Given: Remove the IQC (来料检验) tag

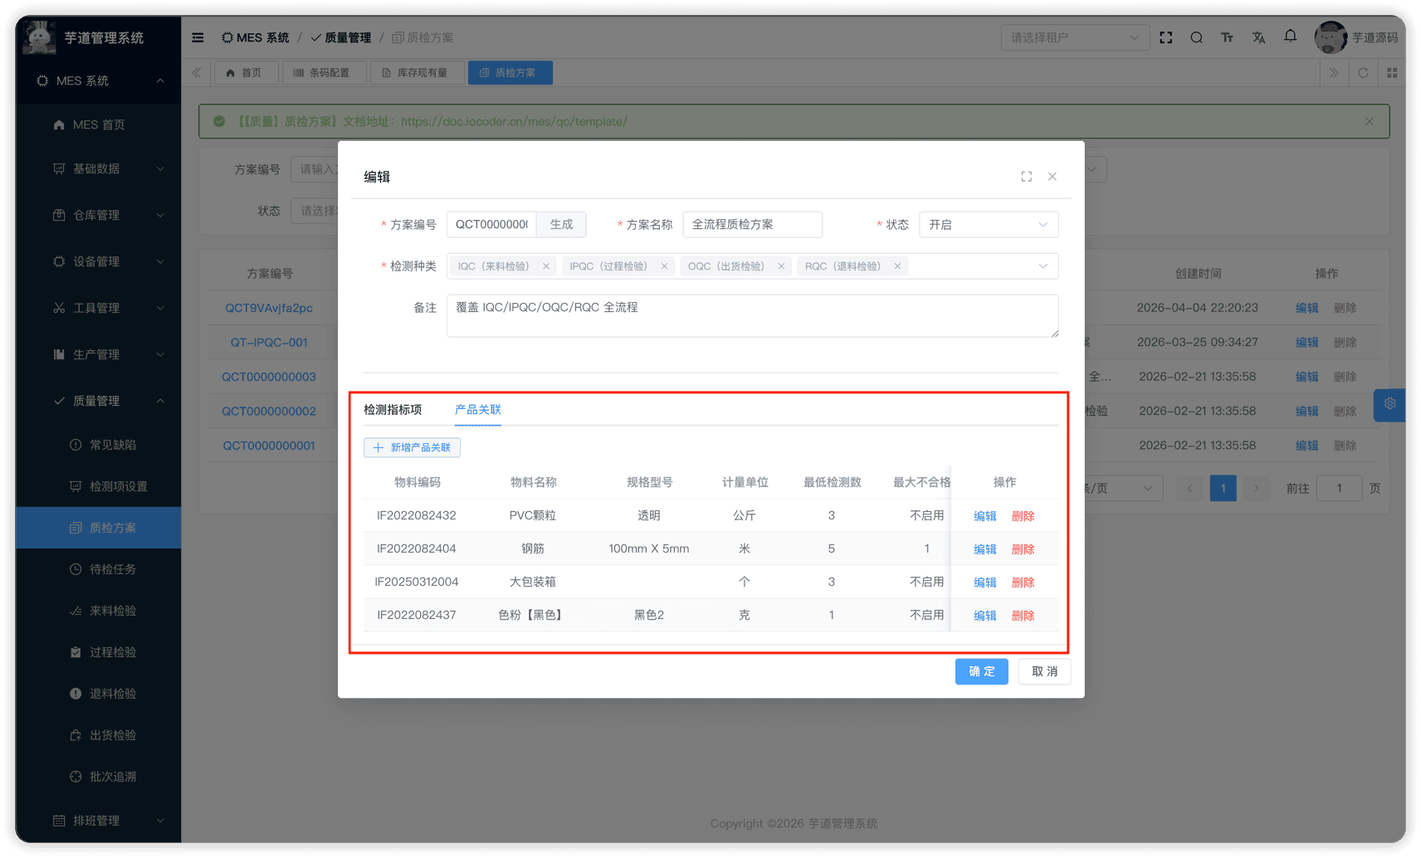Looking at the screenshot, I should [546, 266].
